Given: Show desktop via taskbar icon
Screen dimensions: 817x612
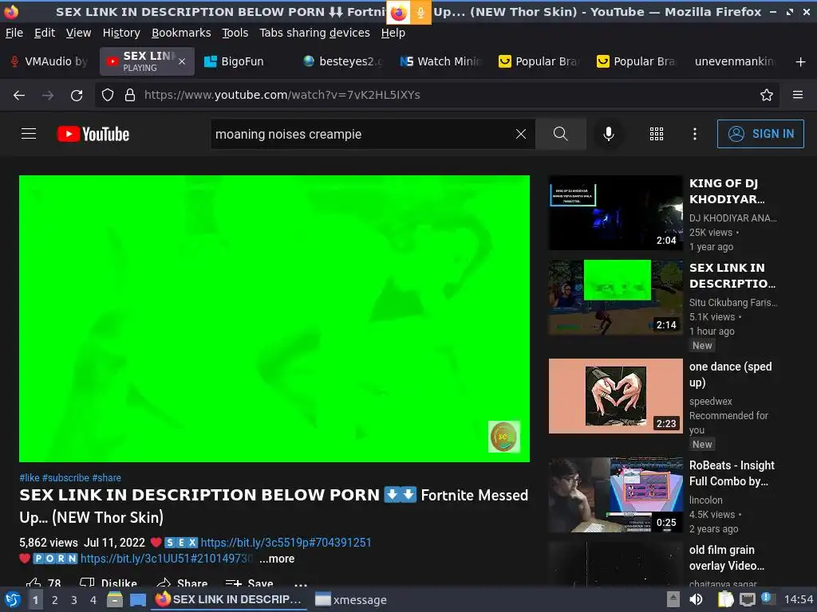Looking at the screenshot, I should click(138, 600).
